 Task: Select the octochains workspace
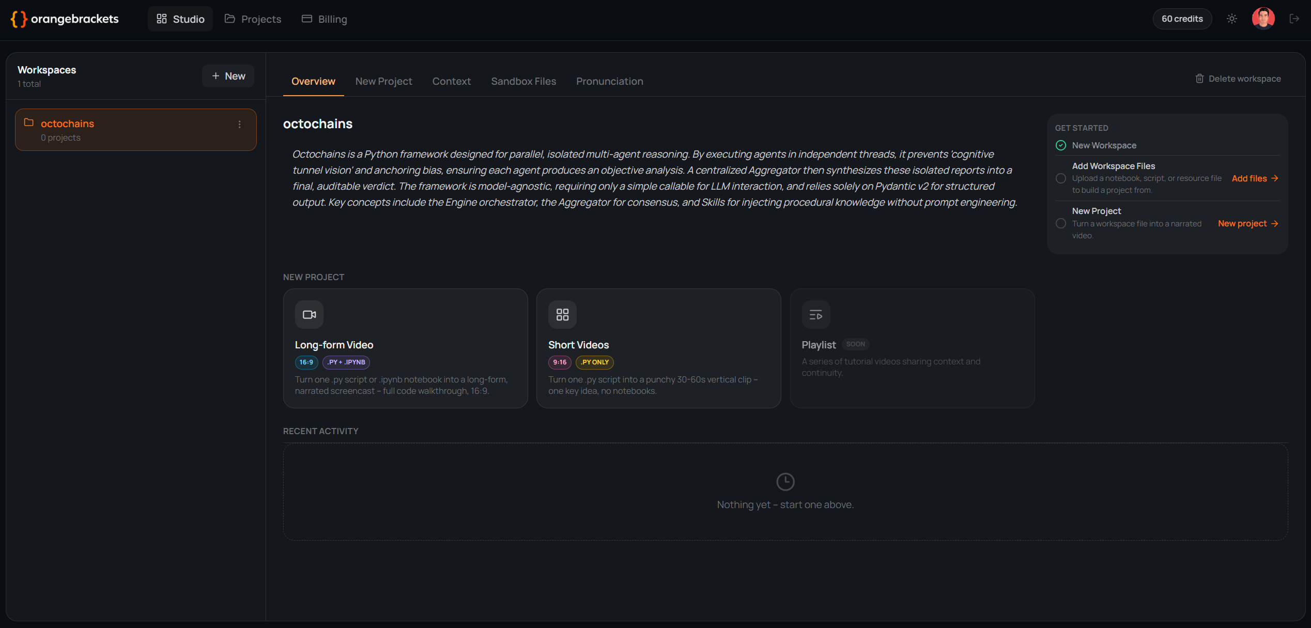(136, 130)
